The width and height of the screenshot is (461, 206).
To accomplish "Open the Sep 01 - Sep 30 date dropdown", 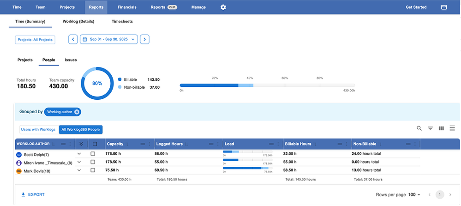I will tap(109, 39).
